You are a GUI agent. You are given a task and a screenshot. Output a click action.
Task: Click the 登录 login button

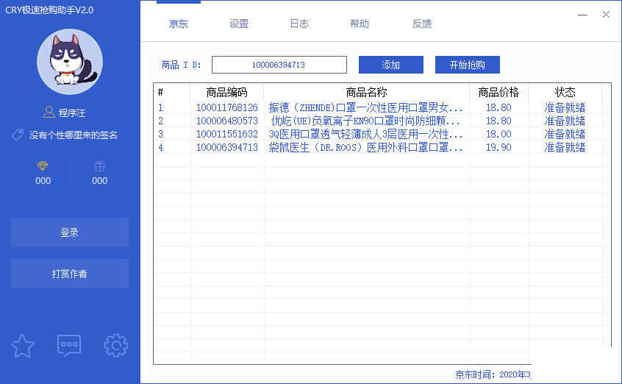(x=70, y=232)
